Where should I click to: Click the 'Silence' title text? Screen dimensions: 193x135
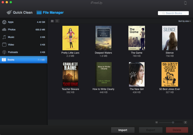click(170, 53)
